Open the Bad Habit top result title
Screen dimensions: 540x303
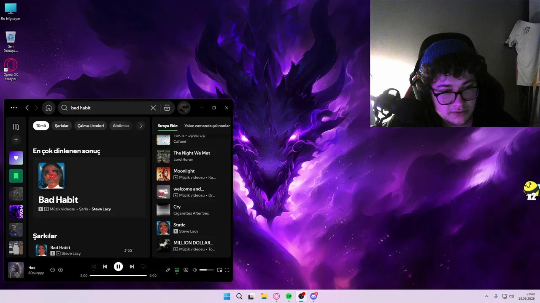[58, 199]
